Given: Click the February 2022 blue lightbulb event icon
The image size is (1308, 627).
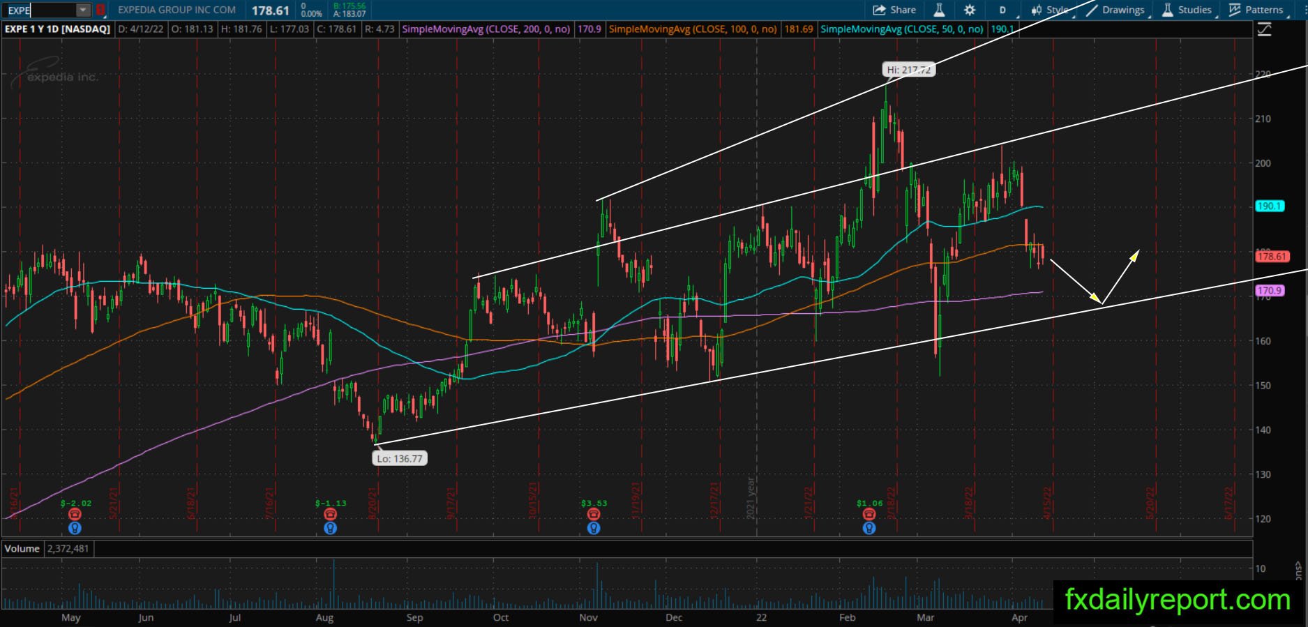Looking at the screenshot, I should tap(869, 528).
